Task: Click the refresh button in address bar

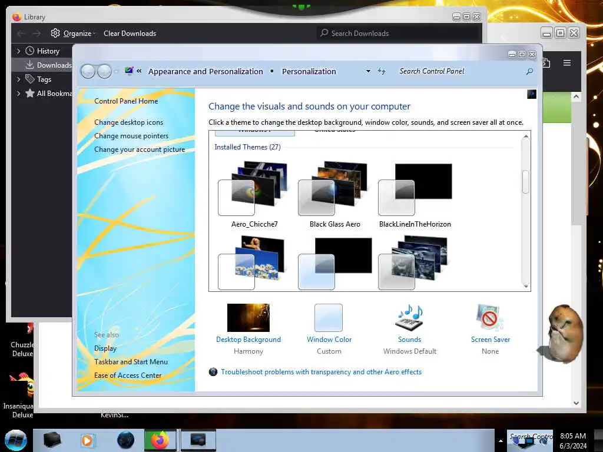Action: 381,71
